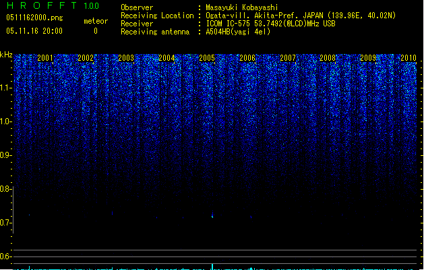This screenshot has height=270, width=424.
Task: Click the tall cyan spike in the bottom power graph
Action: pyautogui.click(x=212, y=267)
